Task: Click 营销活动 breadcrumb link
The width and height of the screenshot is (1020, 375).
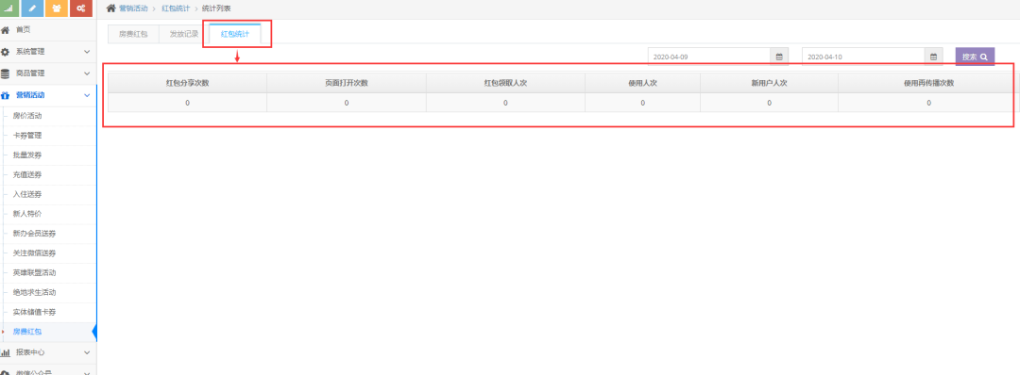Action: click(133, 8)
